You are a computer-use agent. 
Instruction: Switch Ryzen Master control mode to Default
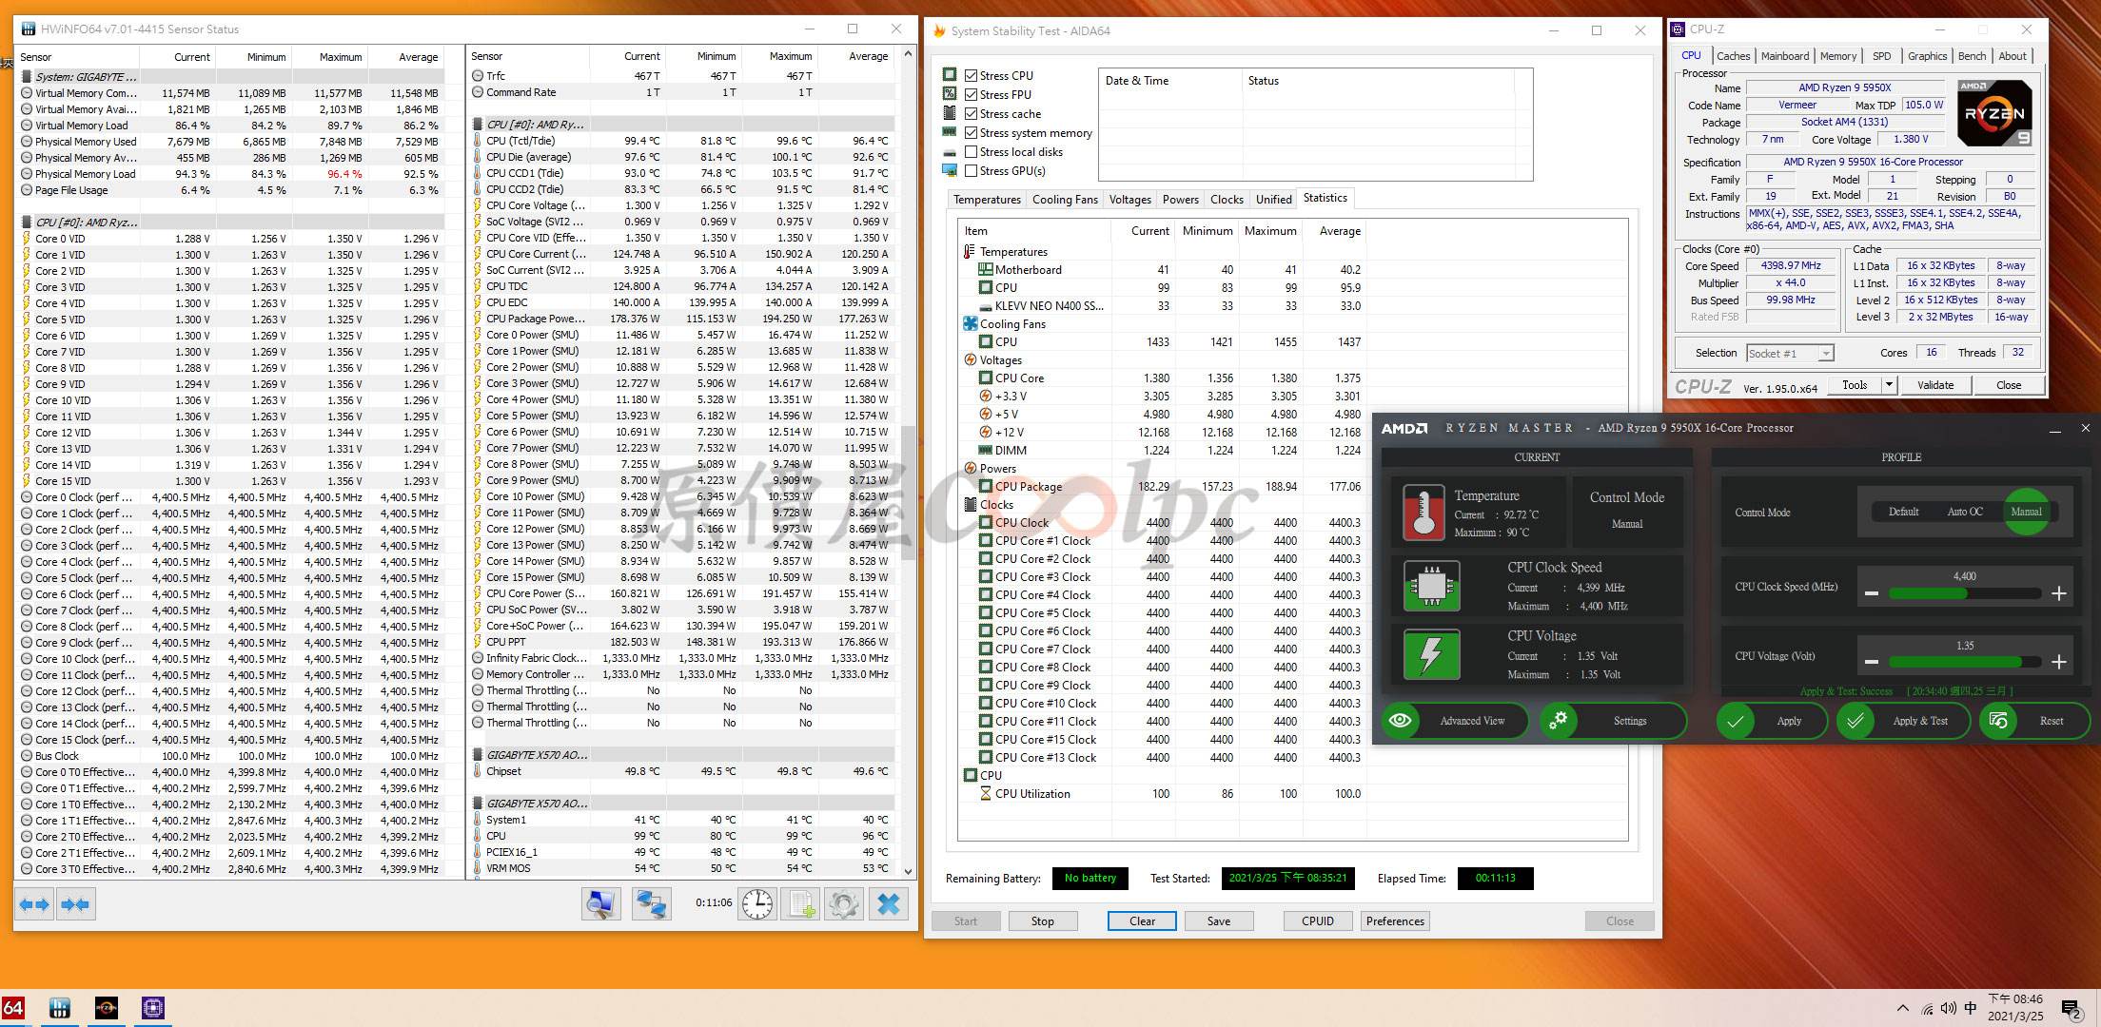(x=1903, y=512)
